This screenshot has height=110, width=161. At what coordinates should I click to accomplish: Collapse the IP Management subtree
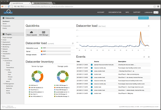[x=4, y=84]
